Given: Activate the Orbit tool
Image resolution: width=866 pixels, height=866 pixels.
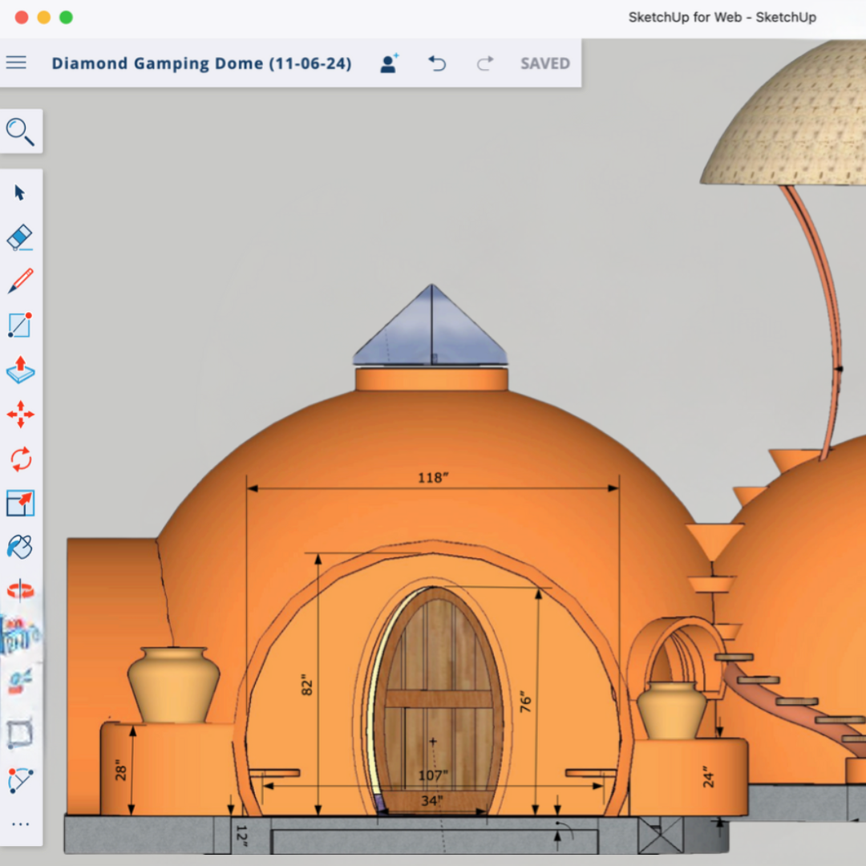Looking at the screenshot, I should 20,592.
